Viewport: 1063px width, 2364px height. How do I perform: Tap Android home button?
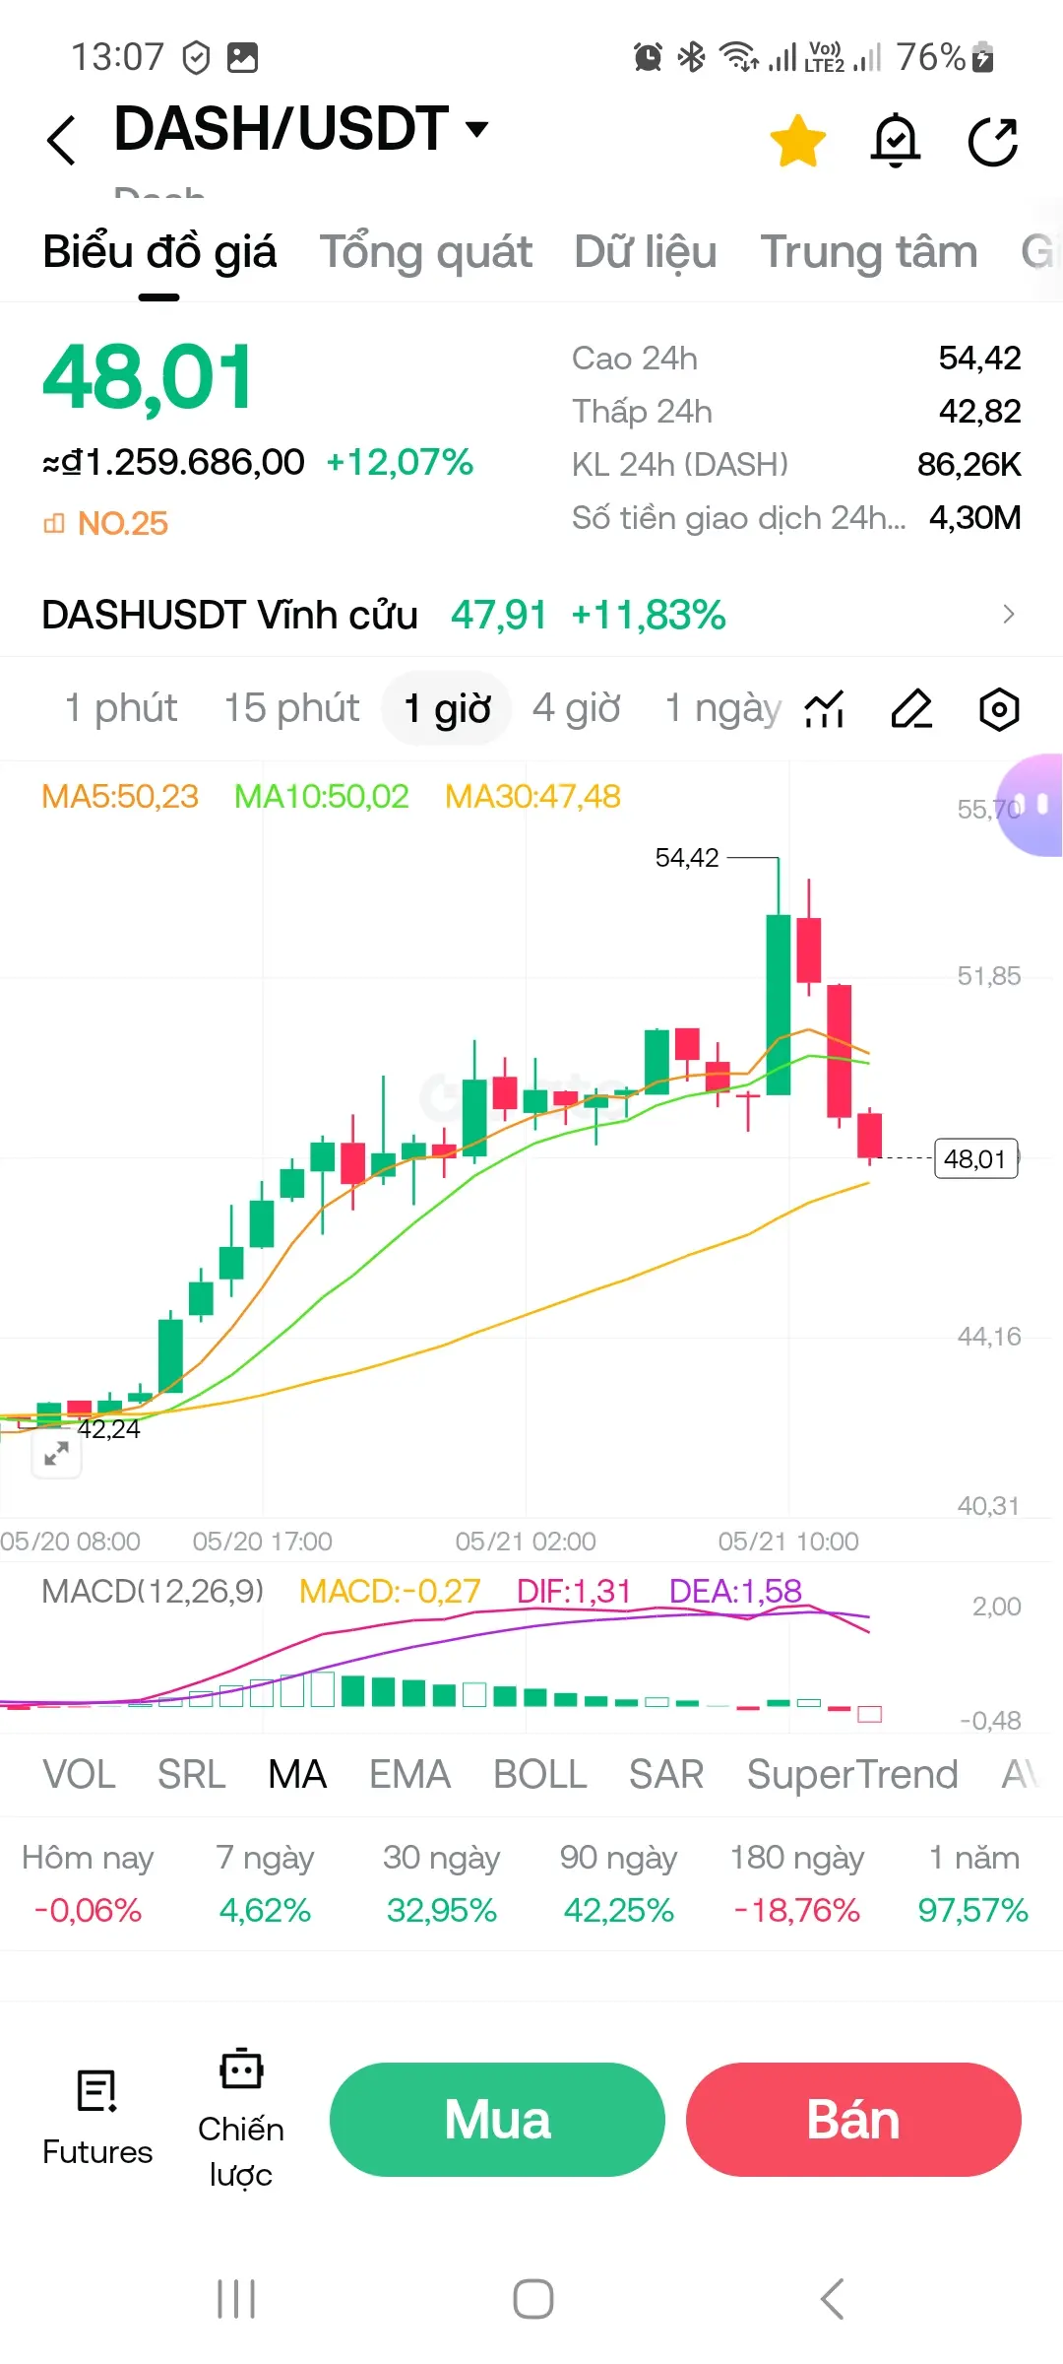click(x=532, y=2299)
